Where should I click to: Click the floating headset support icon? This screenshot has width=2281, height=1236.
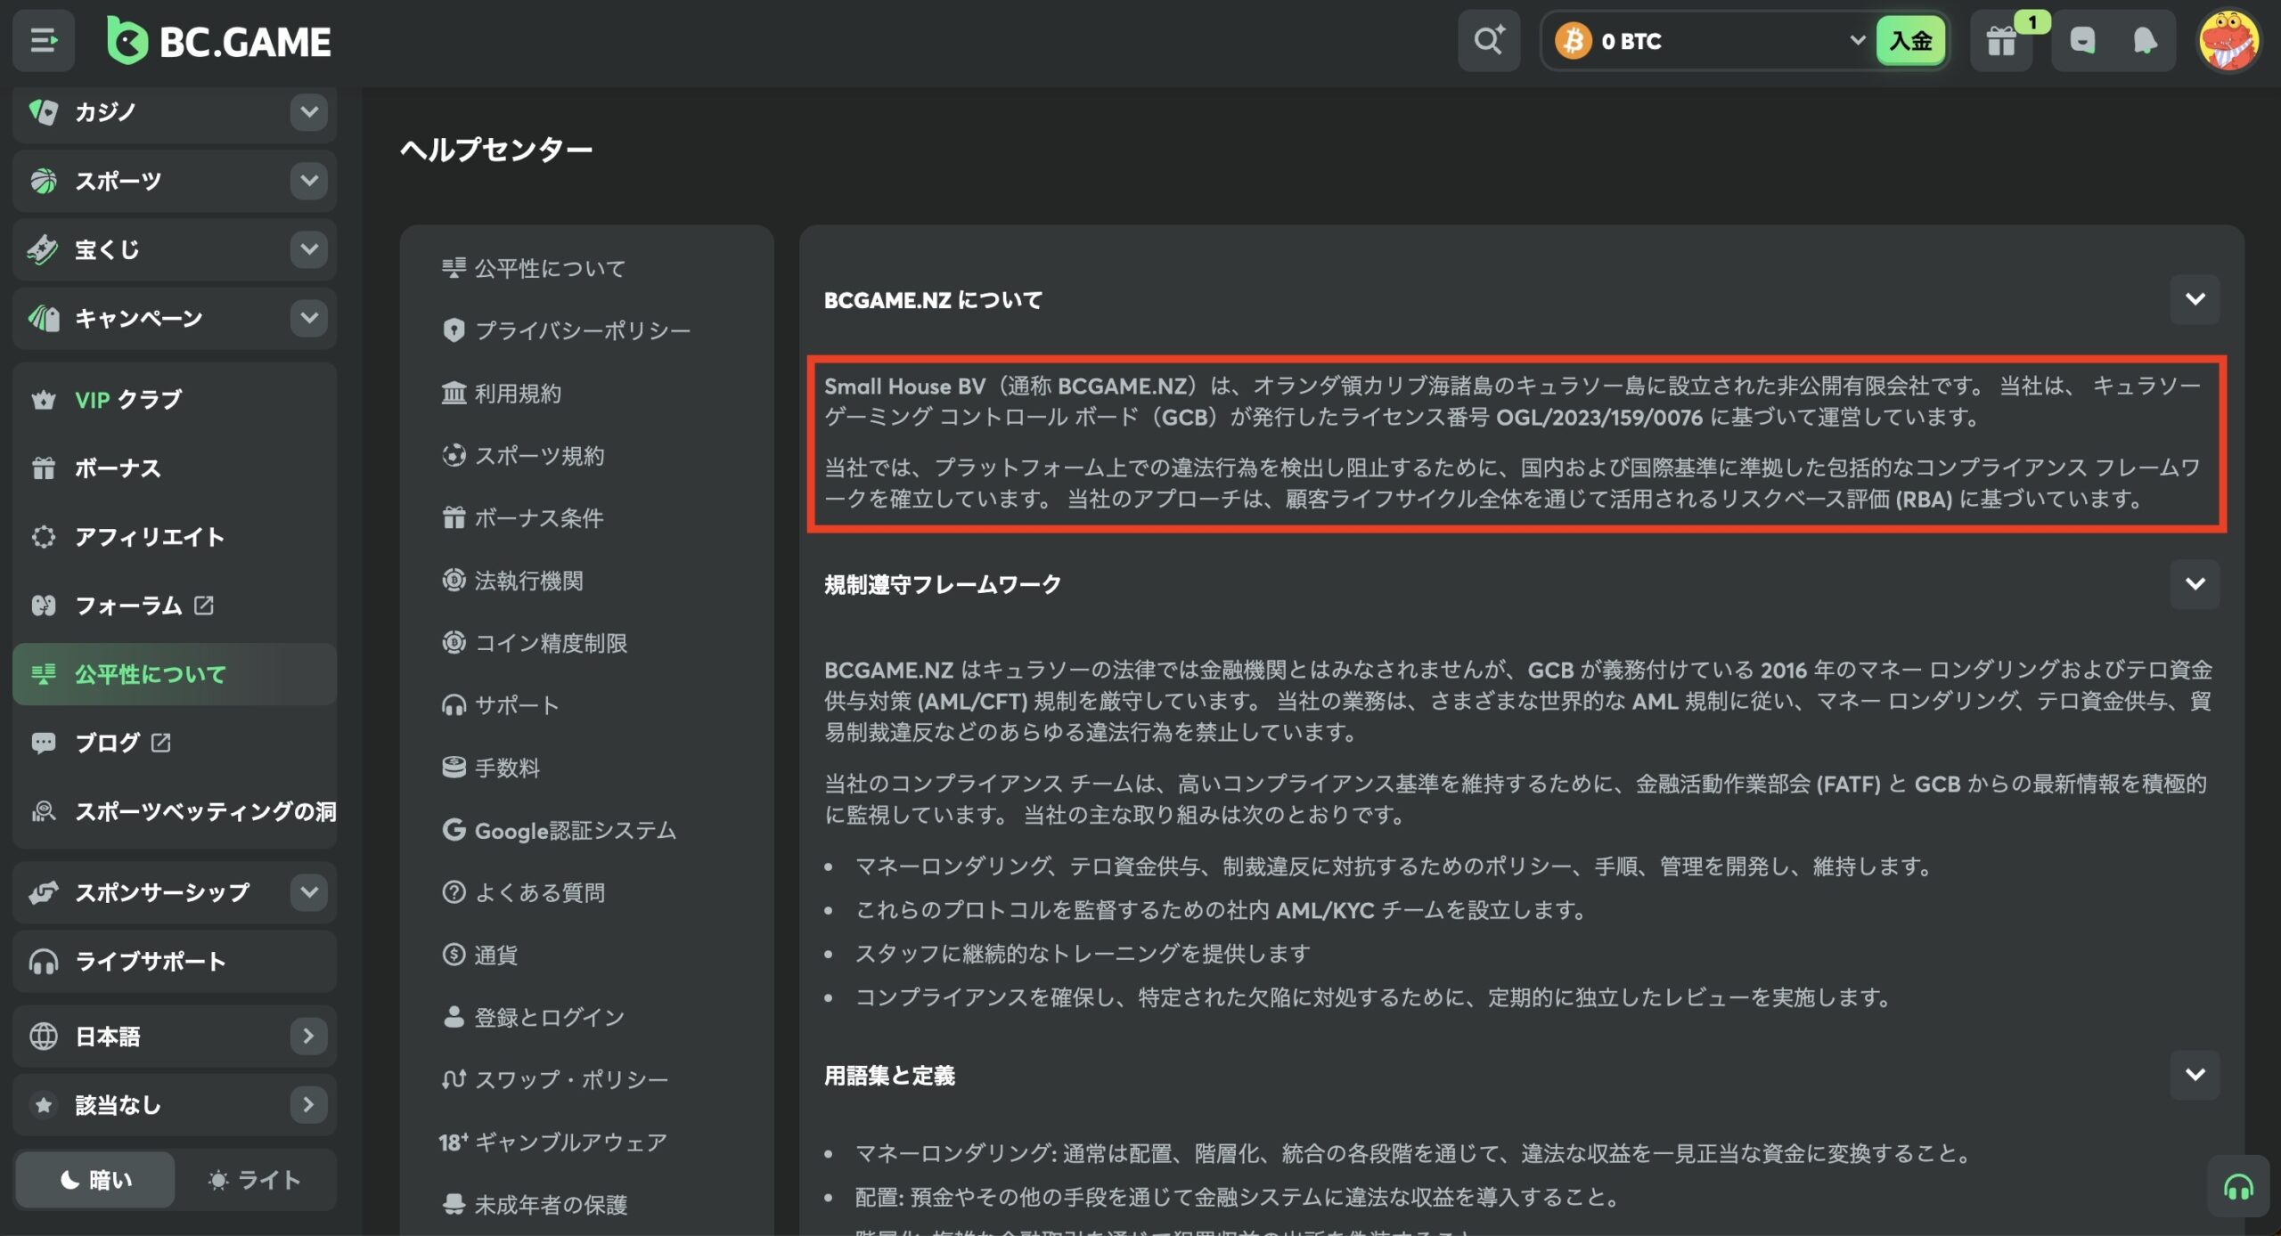(2238, 1187)
